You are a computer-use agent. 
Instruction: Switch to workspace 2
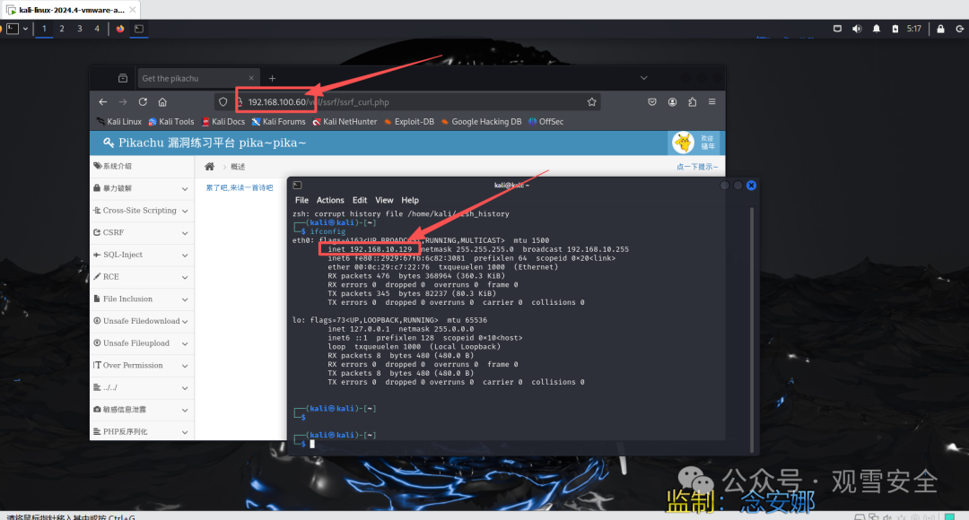click(x=62, y=29)
